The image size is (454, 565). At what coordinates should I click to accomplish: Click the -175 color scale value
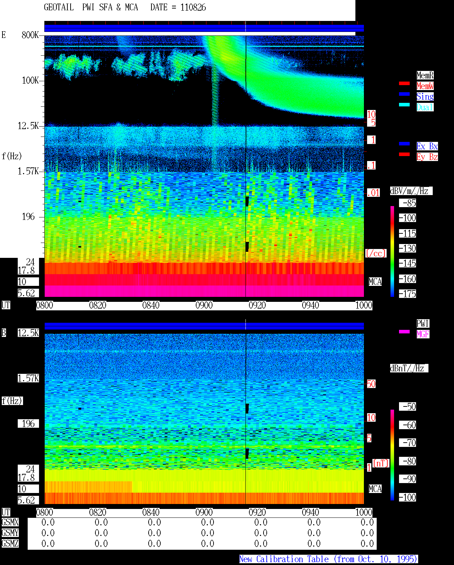click(x=408, y=294)
